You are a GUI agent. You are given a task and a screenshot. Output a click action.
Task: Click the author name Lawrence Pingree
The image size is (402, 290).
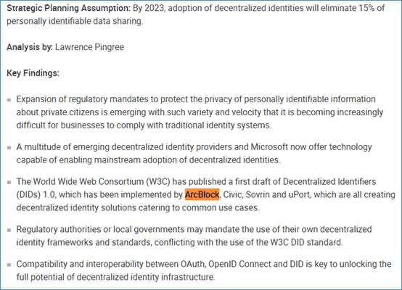pyautogui.click(x=89, y=47)
